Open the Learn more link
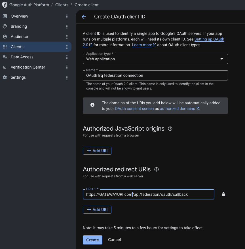Image resolution: width=245 pixels, height=249 pixels. coord(142,45)
